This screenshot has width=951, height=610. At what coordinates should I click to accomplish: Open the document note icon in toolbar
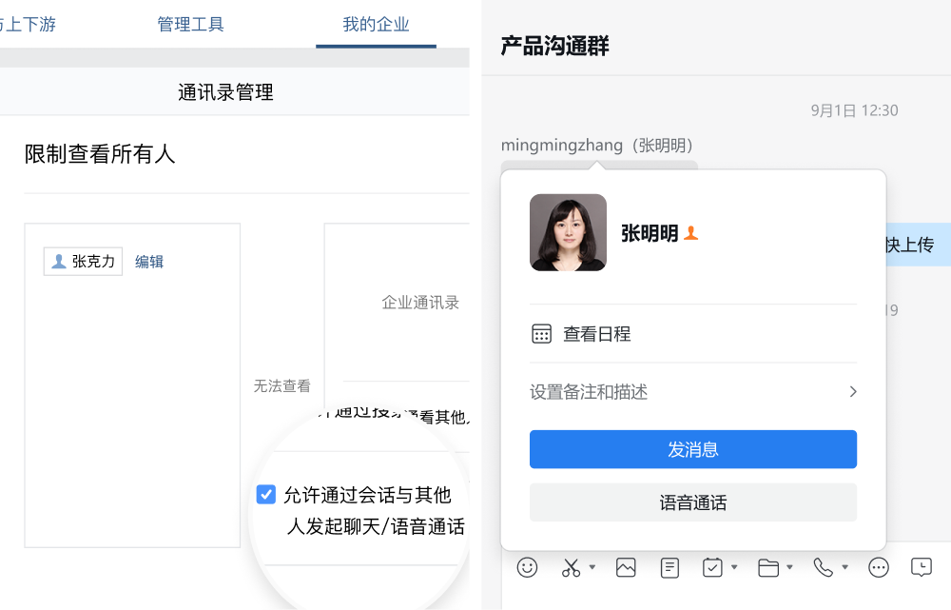click(x=670, y=567)
